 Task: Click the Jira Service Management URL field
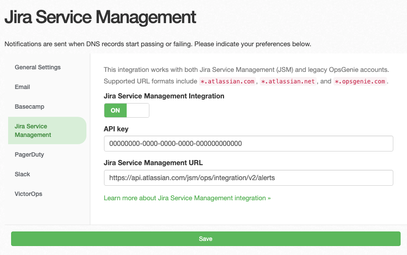(248, 178)
